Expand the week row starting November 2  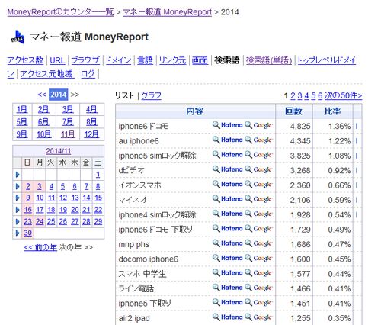[x=18, y=186]
